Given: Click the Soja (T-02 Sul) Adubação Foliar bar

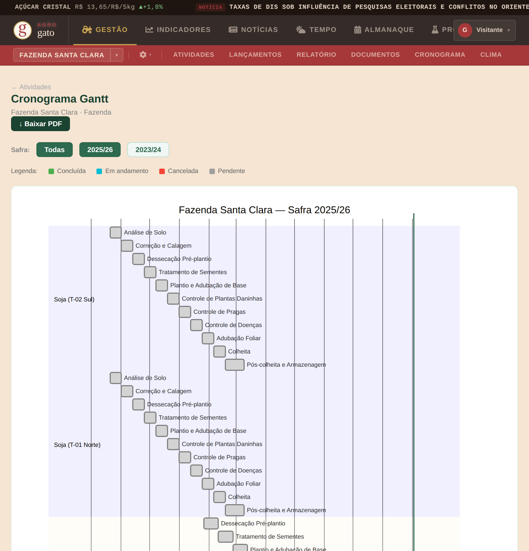Looking at the screenshot, I should pyautogui.click(x=208, y=338).
